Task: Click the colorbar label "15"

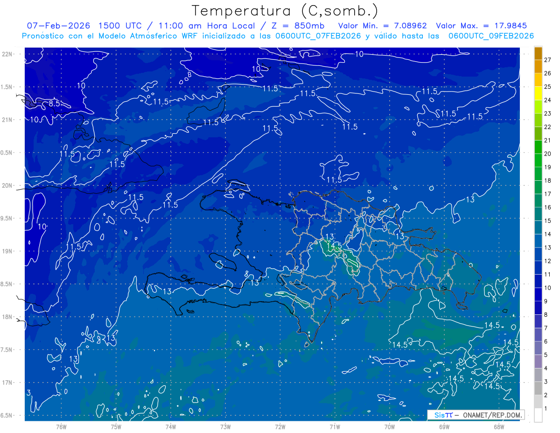Action: (x=548, y=220)
